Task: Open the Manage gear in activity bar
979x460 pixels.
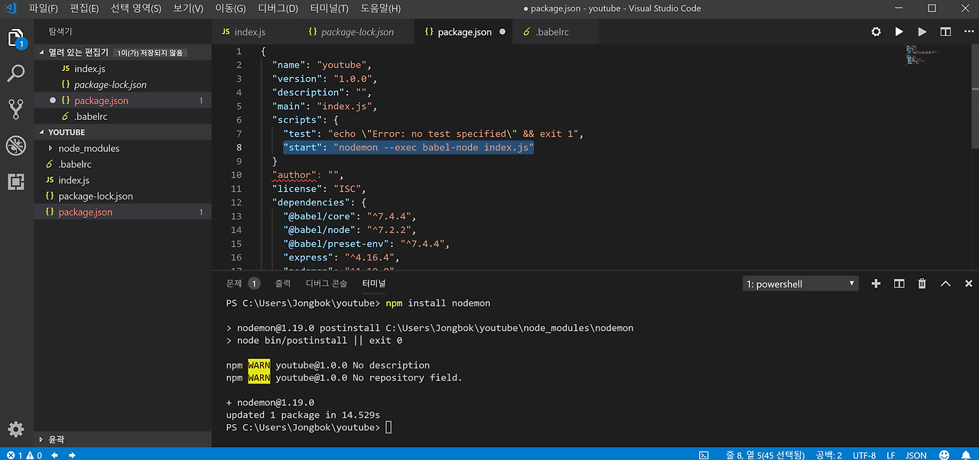Action: pos(16,429)
